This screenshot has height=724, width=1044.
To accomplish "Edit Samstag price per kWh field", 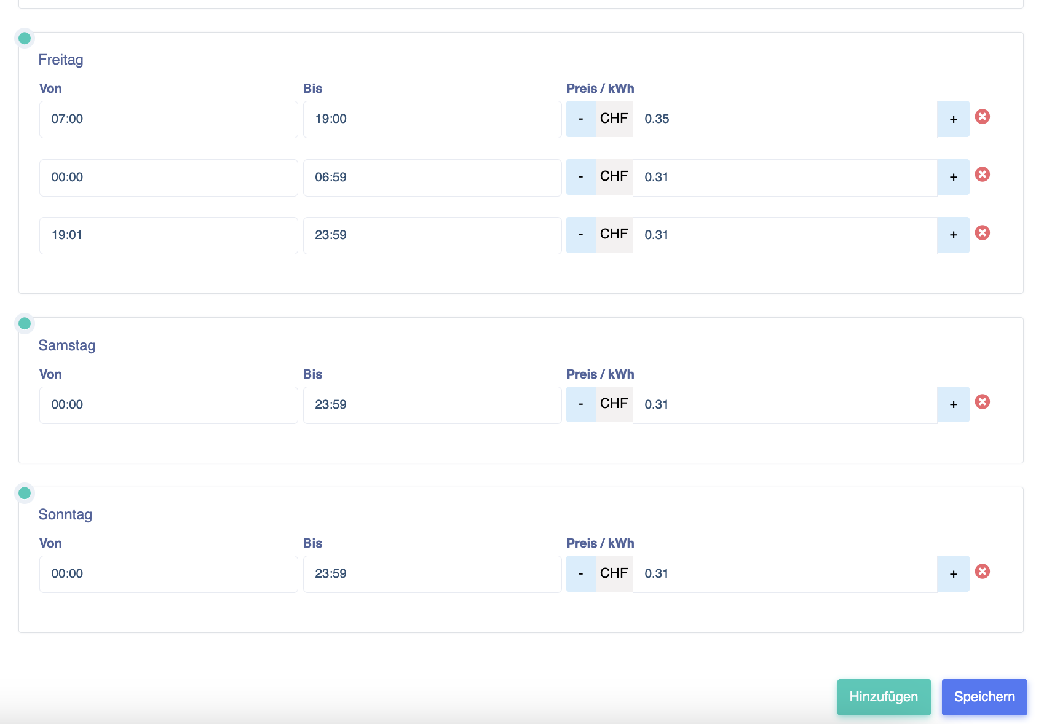I will [x=785, y=405].
